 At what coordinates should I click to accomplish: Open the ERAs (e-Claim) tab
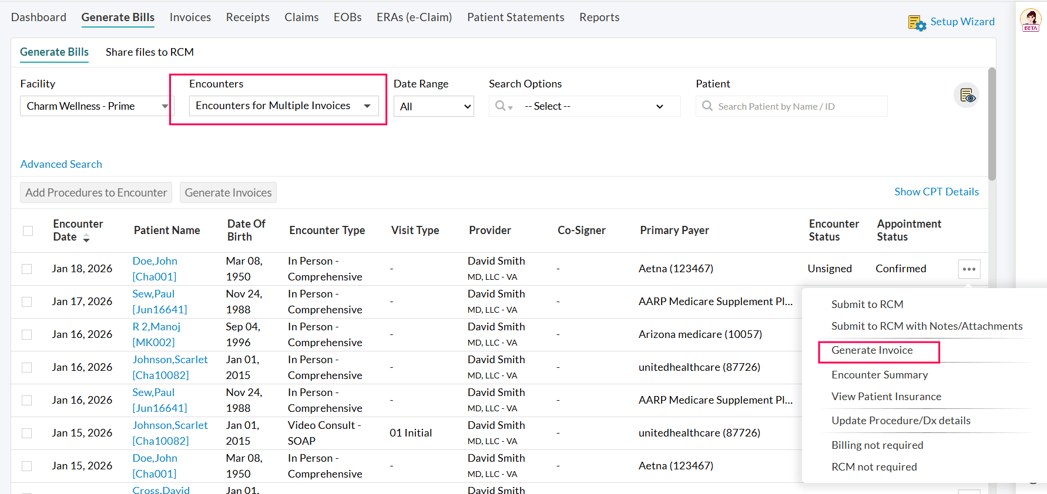point(414,17)
